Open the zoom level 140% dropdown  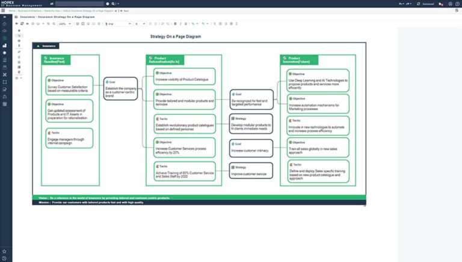pyautogui.click(x=64, y=24)
